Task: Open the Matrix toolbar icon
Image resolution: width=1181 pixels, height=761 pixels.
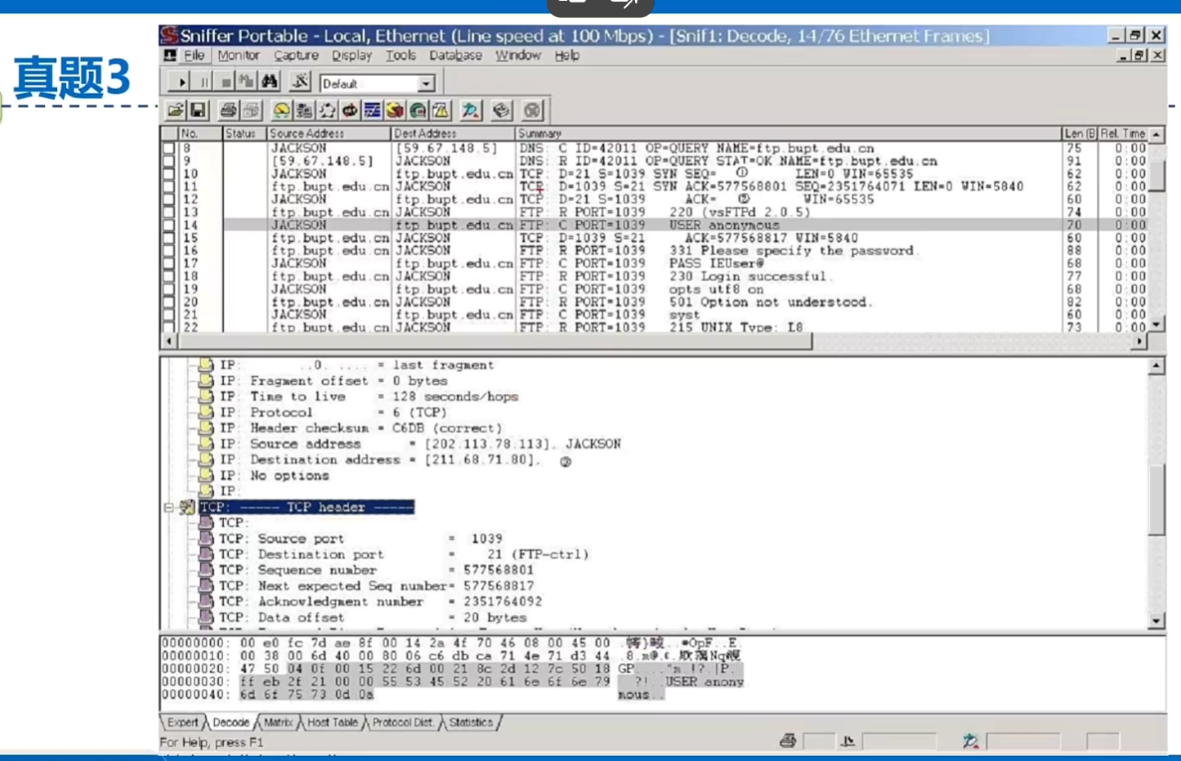Action: click(327, 110)
